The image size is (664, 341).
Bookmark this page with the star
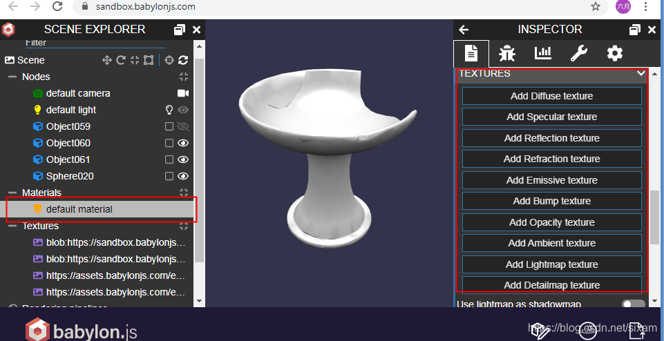coord(596,6)
